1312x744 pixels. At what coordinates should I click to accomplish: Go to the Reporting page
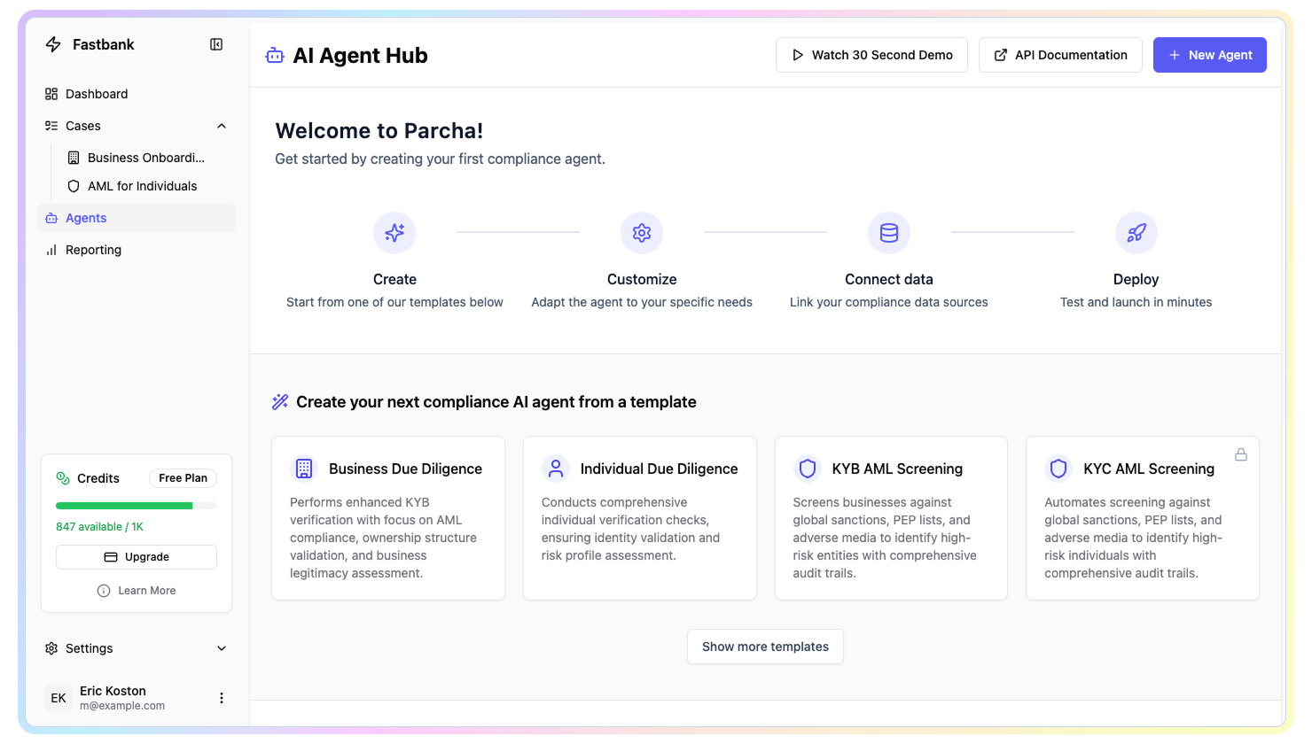93,250
